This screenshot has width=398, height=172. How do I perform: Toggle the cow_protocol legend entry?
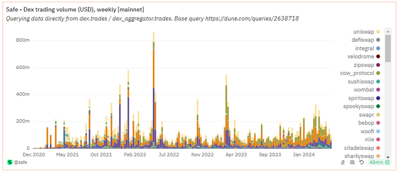pyautogui.click(x=360, y=73)
